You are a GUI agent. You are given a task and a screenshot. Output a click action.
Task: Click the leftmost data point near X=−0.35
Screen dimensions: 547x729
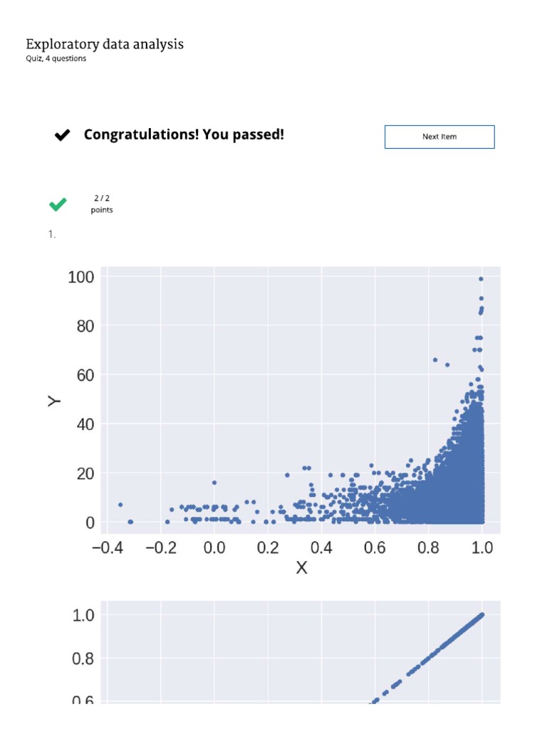(x=120, y=505)
